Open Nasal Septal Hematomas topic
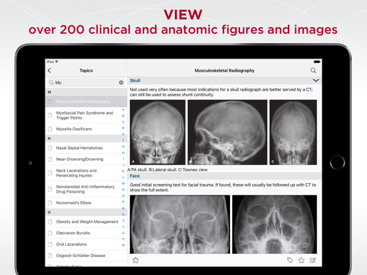Screen dimensions: 367x275 tap(86, 148)
